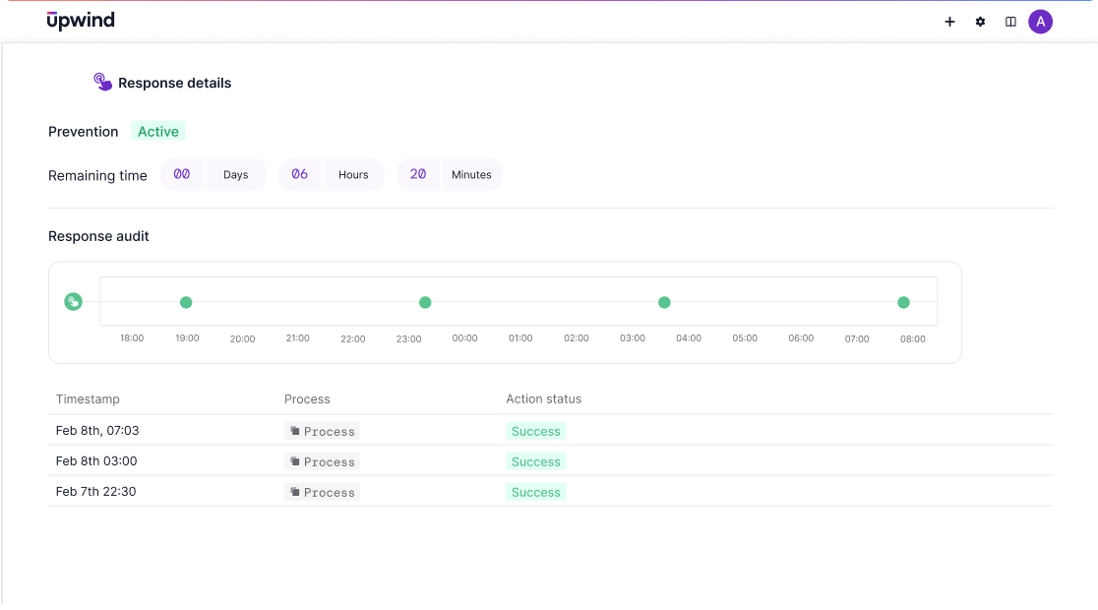1098x610 pixels.
Task: Select the timeline marker near 23:00
Action: coord(425,302)
